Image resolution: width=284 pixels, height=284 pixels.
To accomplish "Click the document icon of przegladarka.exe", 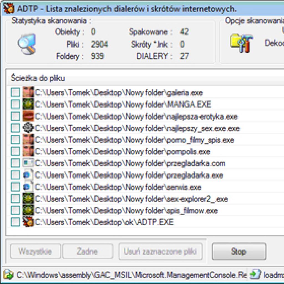I will [x=28, y=175].
